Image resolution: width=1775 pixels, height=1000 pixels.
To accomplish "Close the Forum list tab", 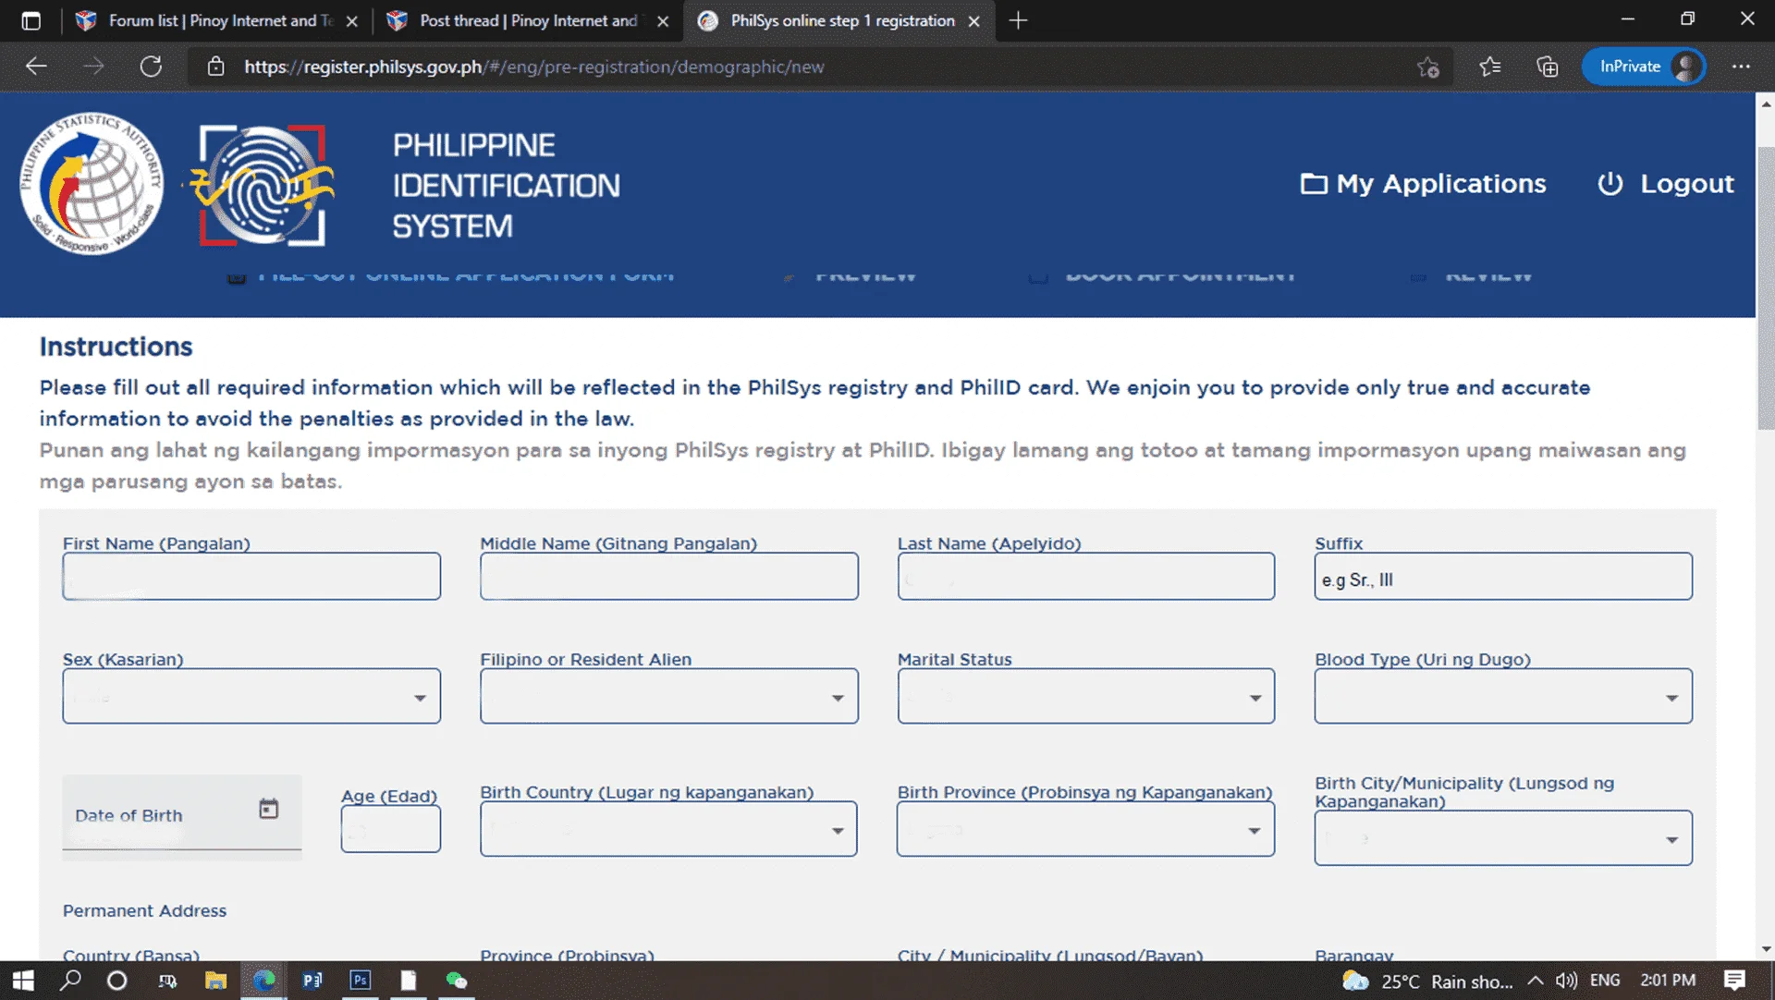I will (x=351, y=21).
